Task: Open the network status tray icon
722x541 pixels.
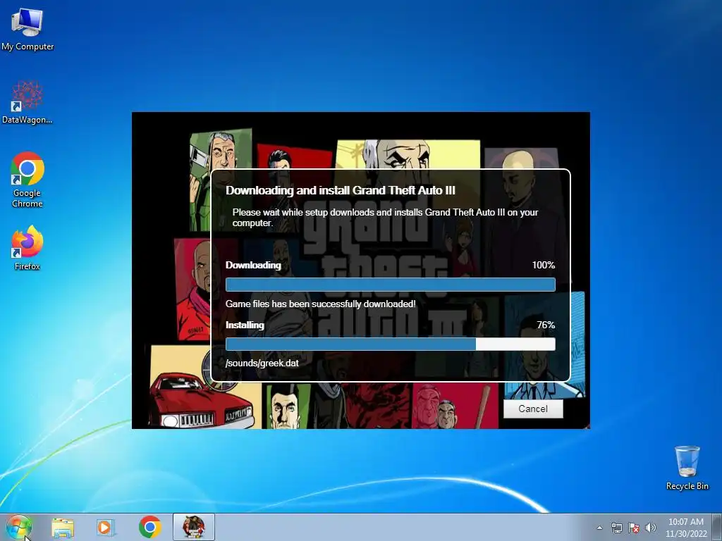Action: coord(616,528)
